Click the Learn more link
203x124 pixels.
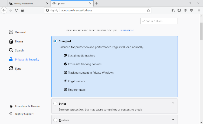click(x=127, y=30)
